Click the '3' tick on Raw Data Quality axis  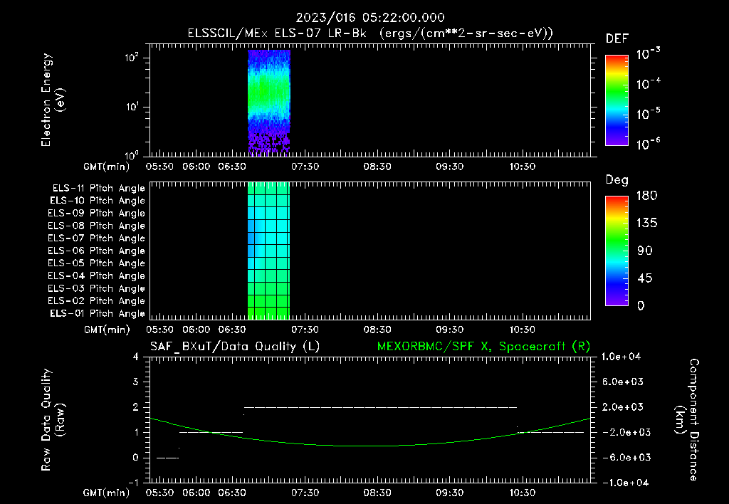(136, 382)
